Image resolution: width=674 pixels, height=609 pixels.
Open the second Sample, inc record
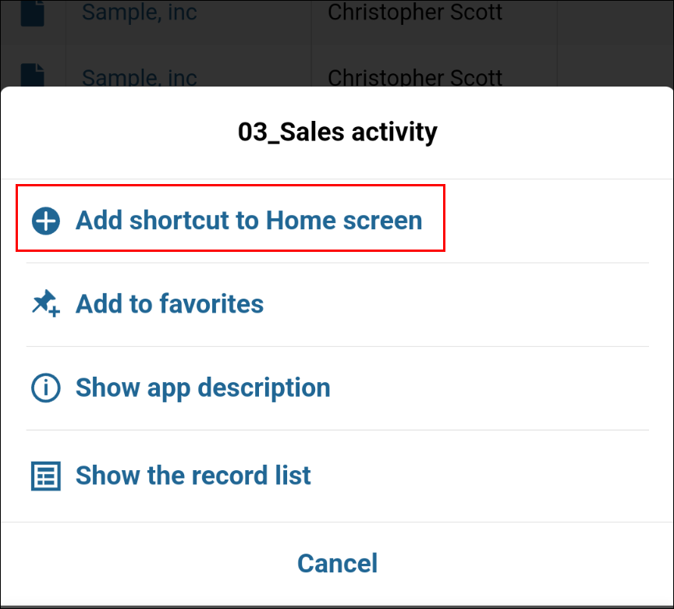(139, 78)
